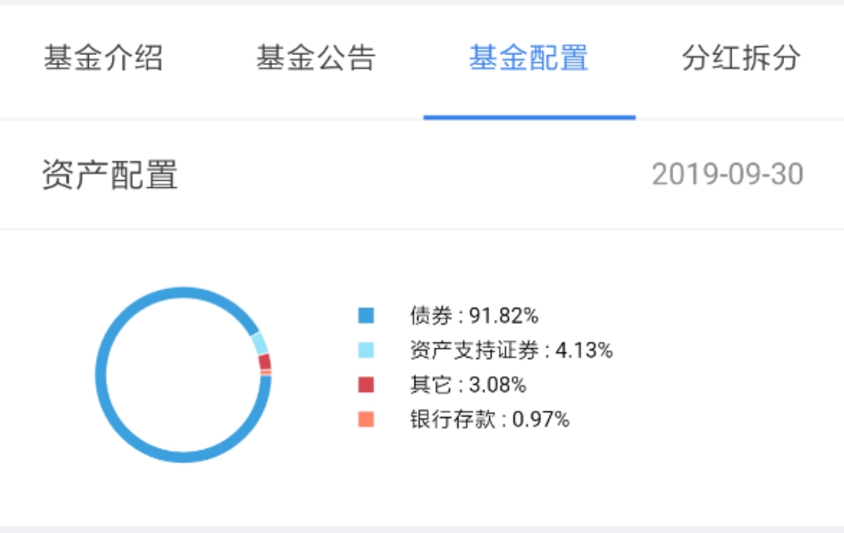
Task: Tap the large blue bond segment of donut chart
Action: click(x=101, y=375)
